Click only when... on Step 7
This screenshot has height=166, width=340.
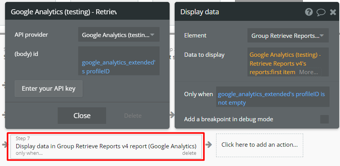[29, 153]
